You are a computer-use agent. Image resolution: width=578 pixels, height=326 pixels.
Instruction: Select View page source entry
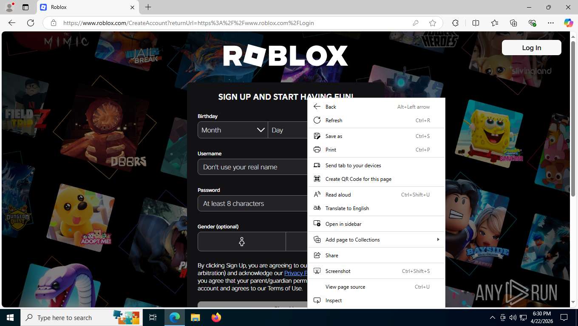coord(376,287)
